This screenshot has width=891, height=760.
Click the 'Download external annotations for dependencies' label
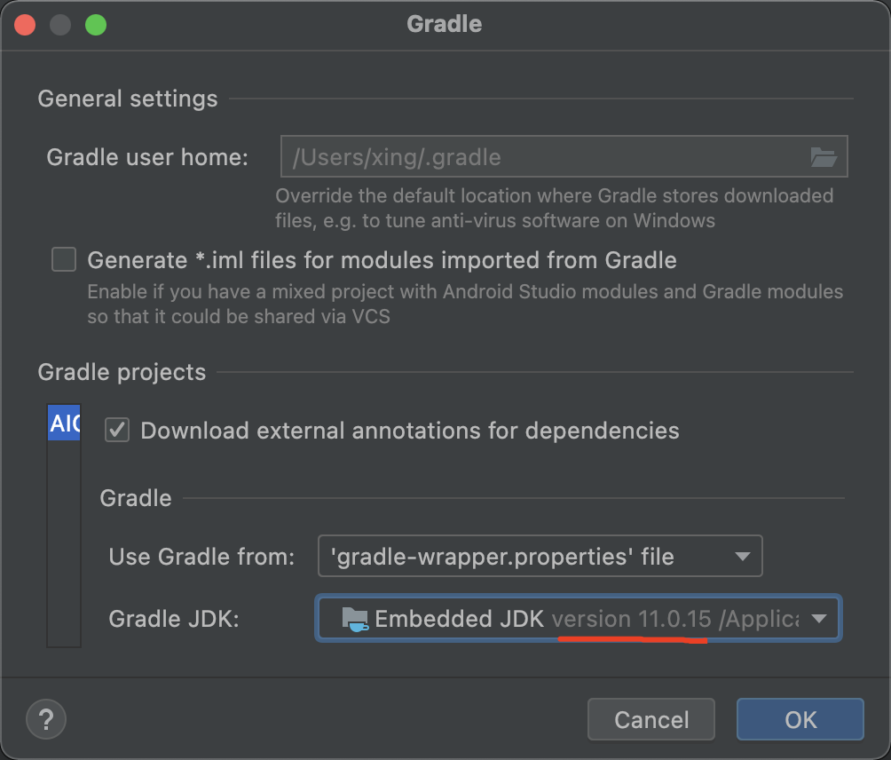click(x=409, y=431)
